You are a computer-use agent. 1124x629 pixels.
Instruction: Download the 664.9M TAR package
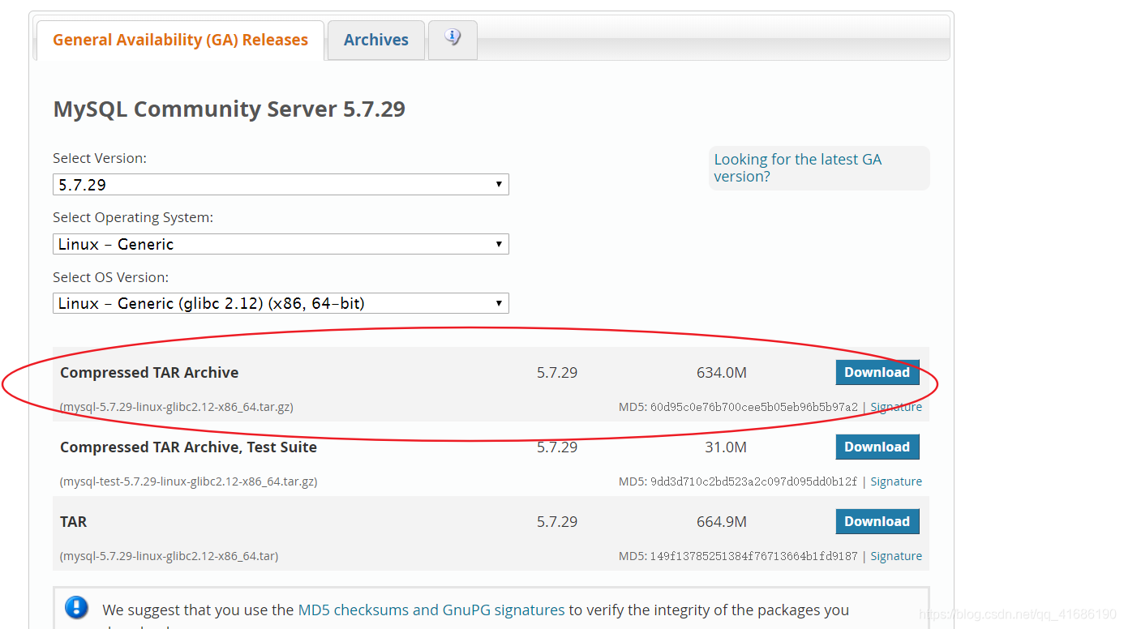pyautogui.click(x=877, y=522)
